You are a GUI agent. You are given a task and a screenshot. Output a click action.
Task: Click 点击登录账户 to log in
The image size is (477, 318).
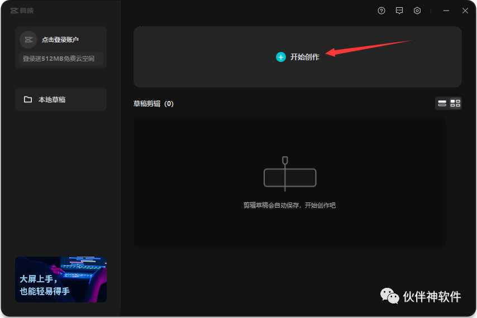click(60, 40)
